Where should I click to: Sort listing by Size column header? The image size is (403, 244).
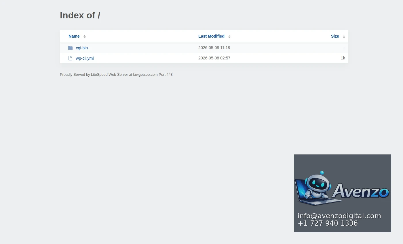pos(335,36)
